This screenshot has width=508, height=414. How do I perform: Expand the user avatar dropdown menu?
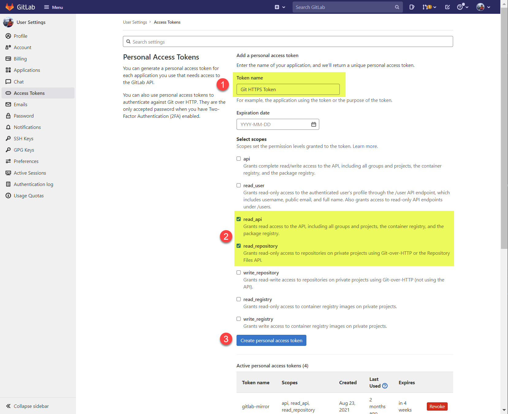point(483,7)
